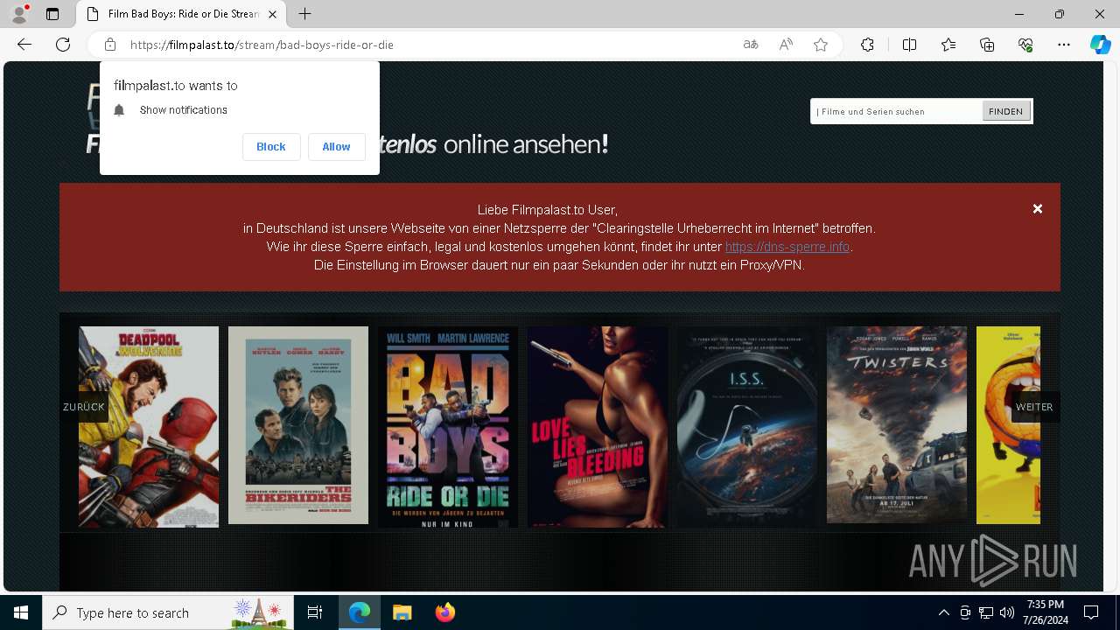This screenshot has height=630, width=1120.
Task: Open the tab actions menu icon
Action: (x=52, y=14)
